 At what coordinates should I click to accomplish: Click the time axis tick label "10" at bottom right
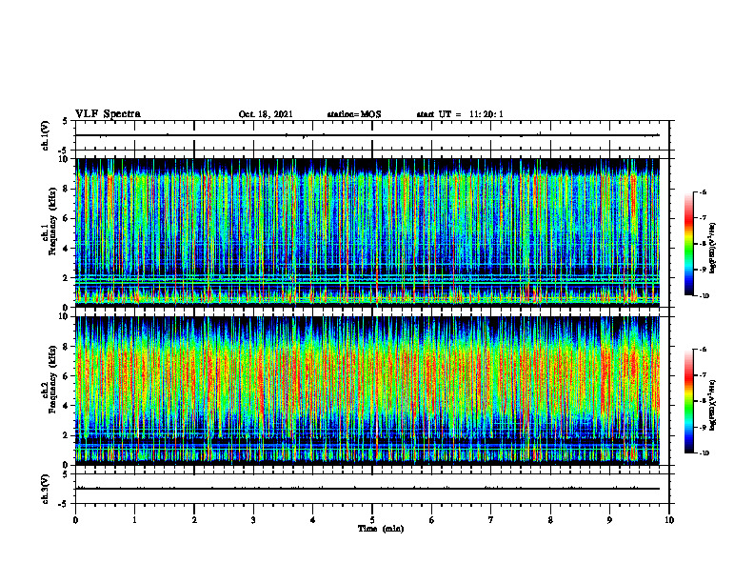[669, 520]
